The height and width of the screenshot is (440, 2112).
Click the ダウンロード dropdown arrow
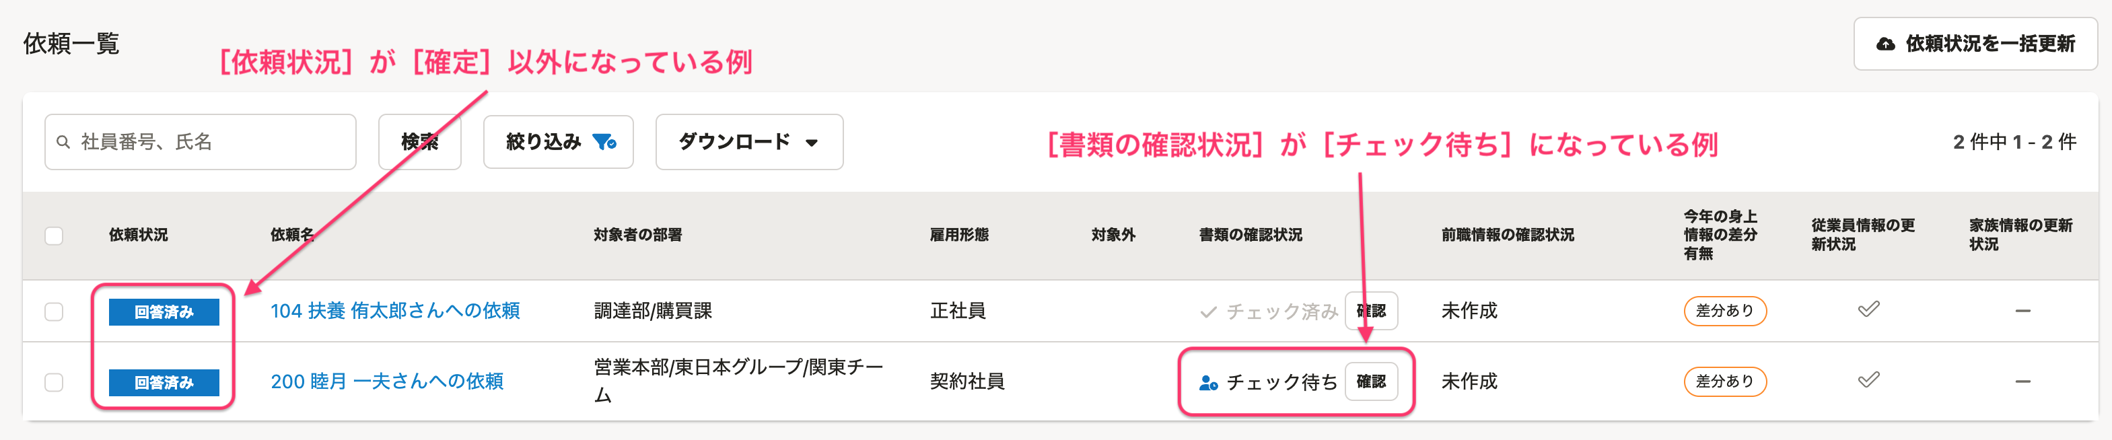pyautogui.click(x=812, y=143)
